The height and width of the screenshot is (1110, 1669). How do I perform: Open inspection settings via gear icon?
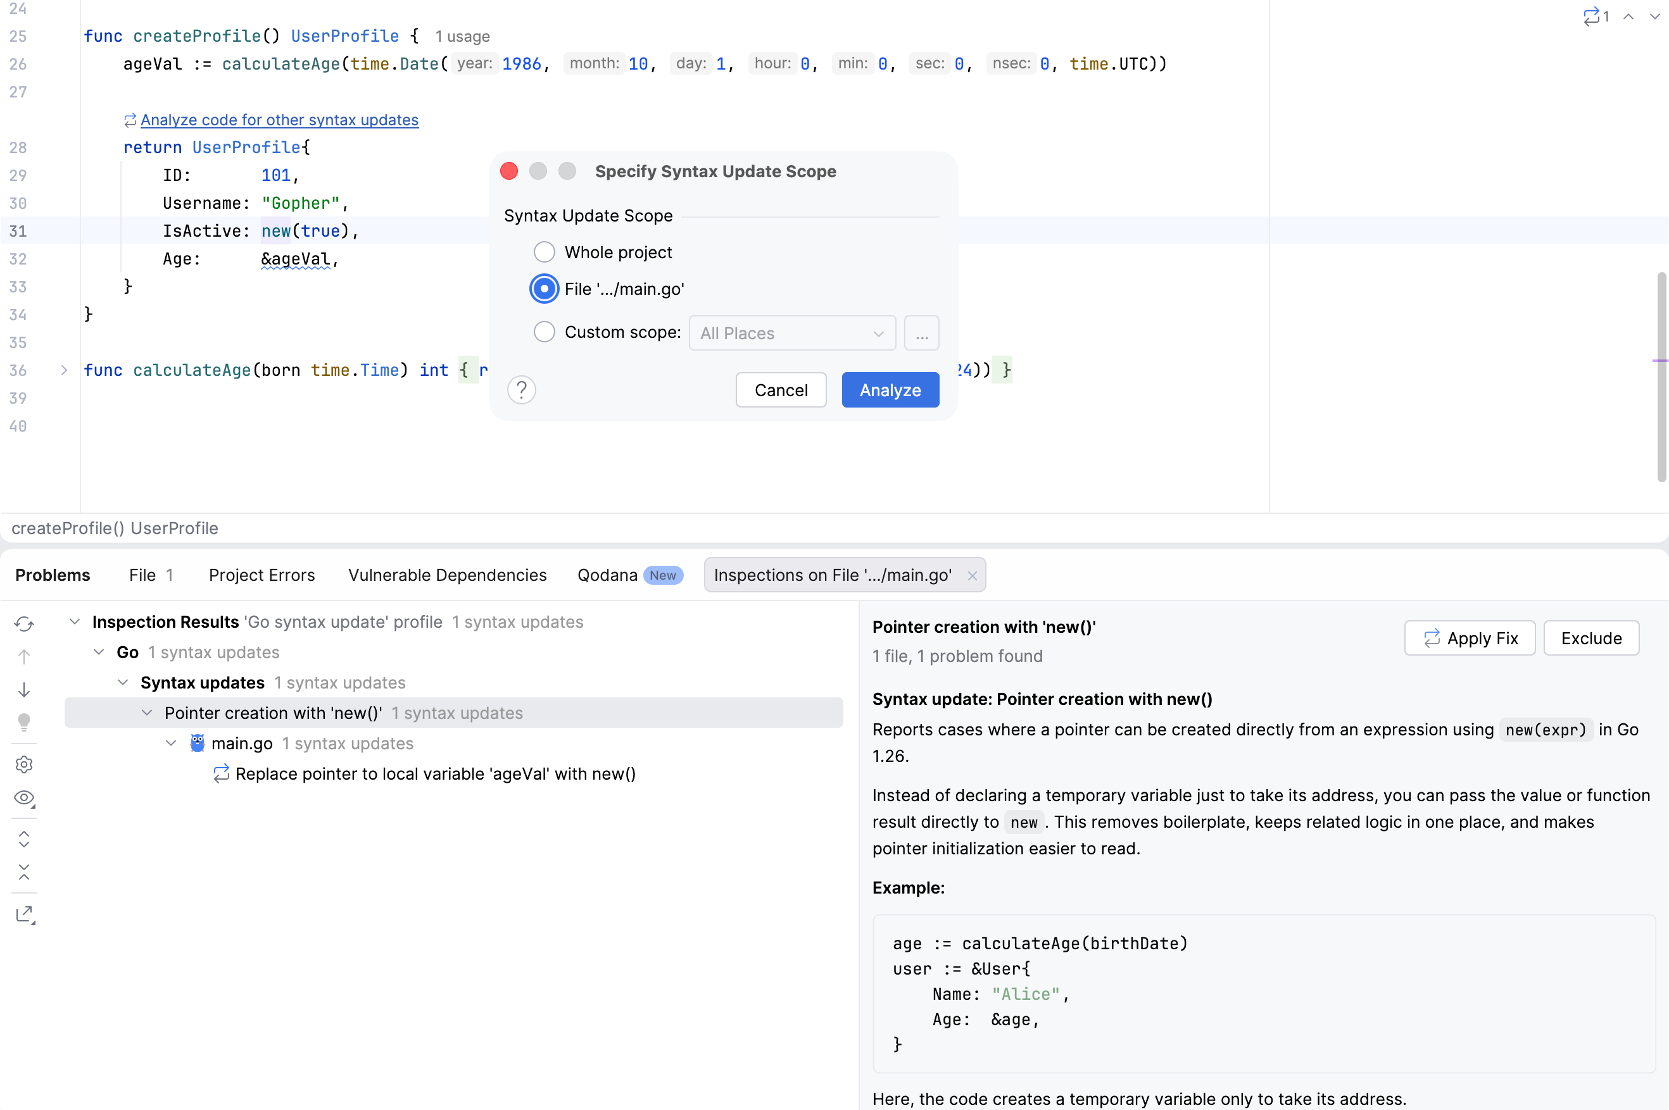(25, 764)
